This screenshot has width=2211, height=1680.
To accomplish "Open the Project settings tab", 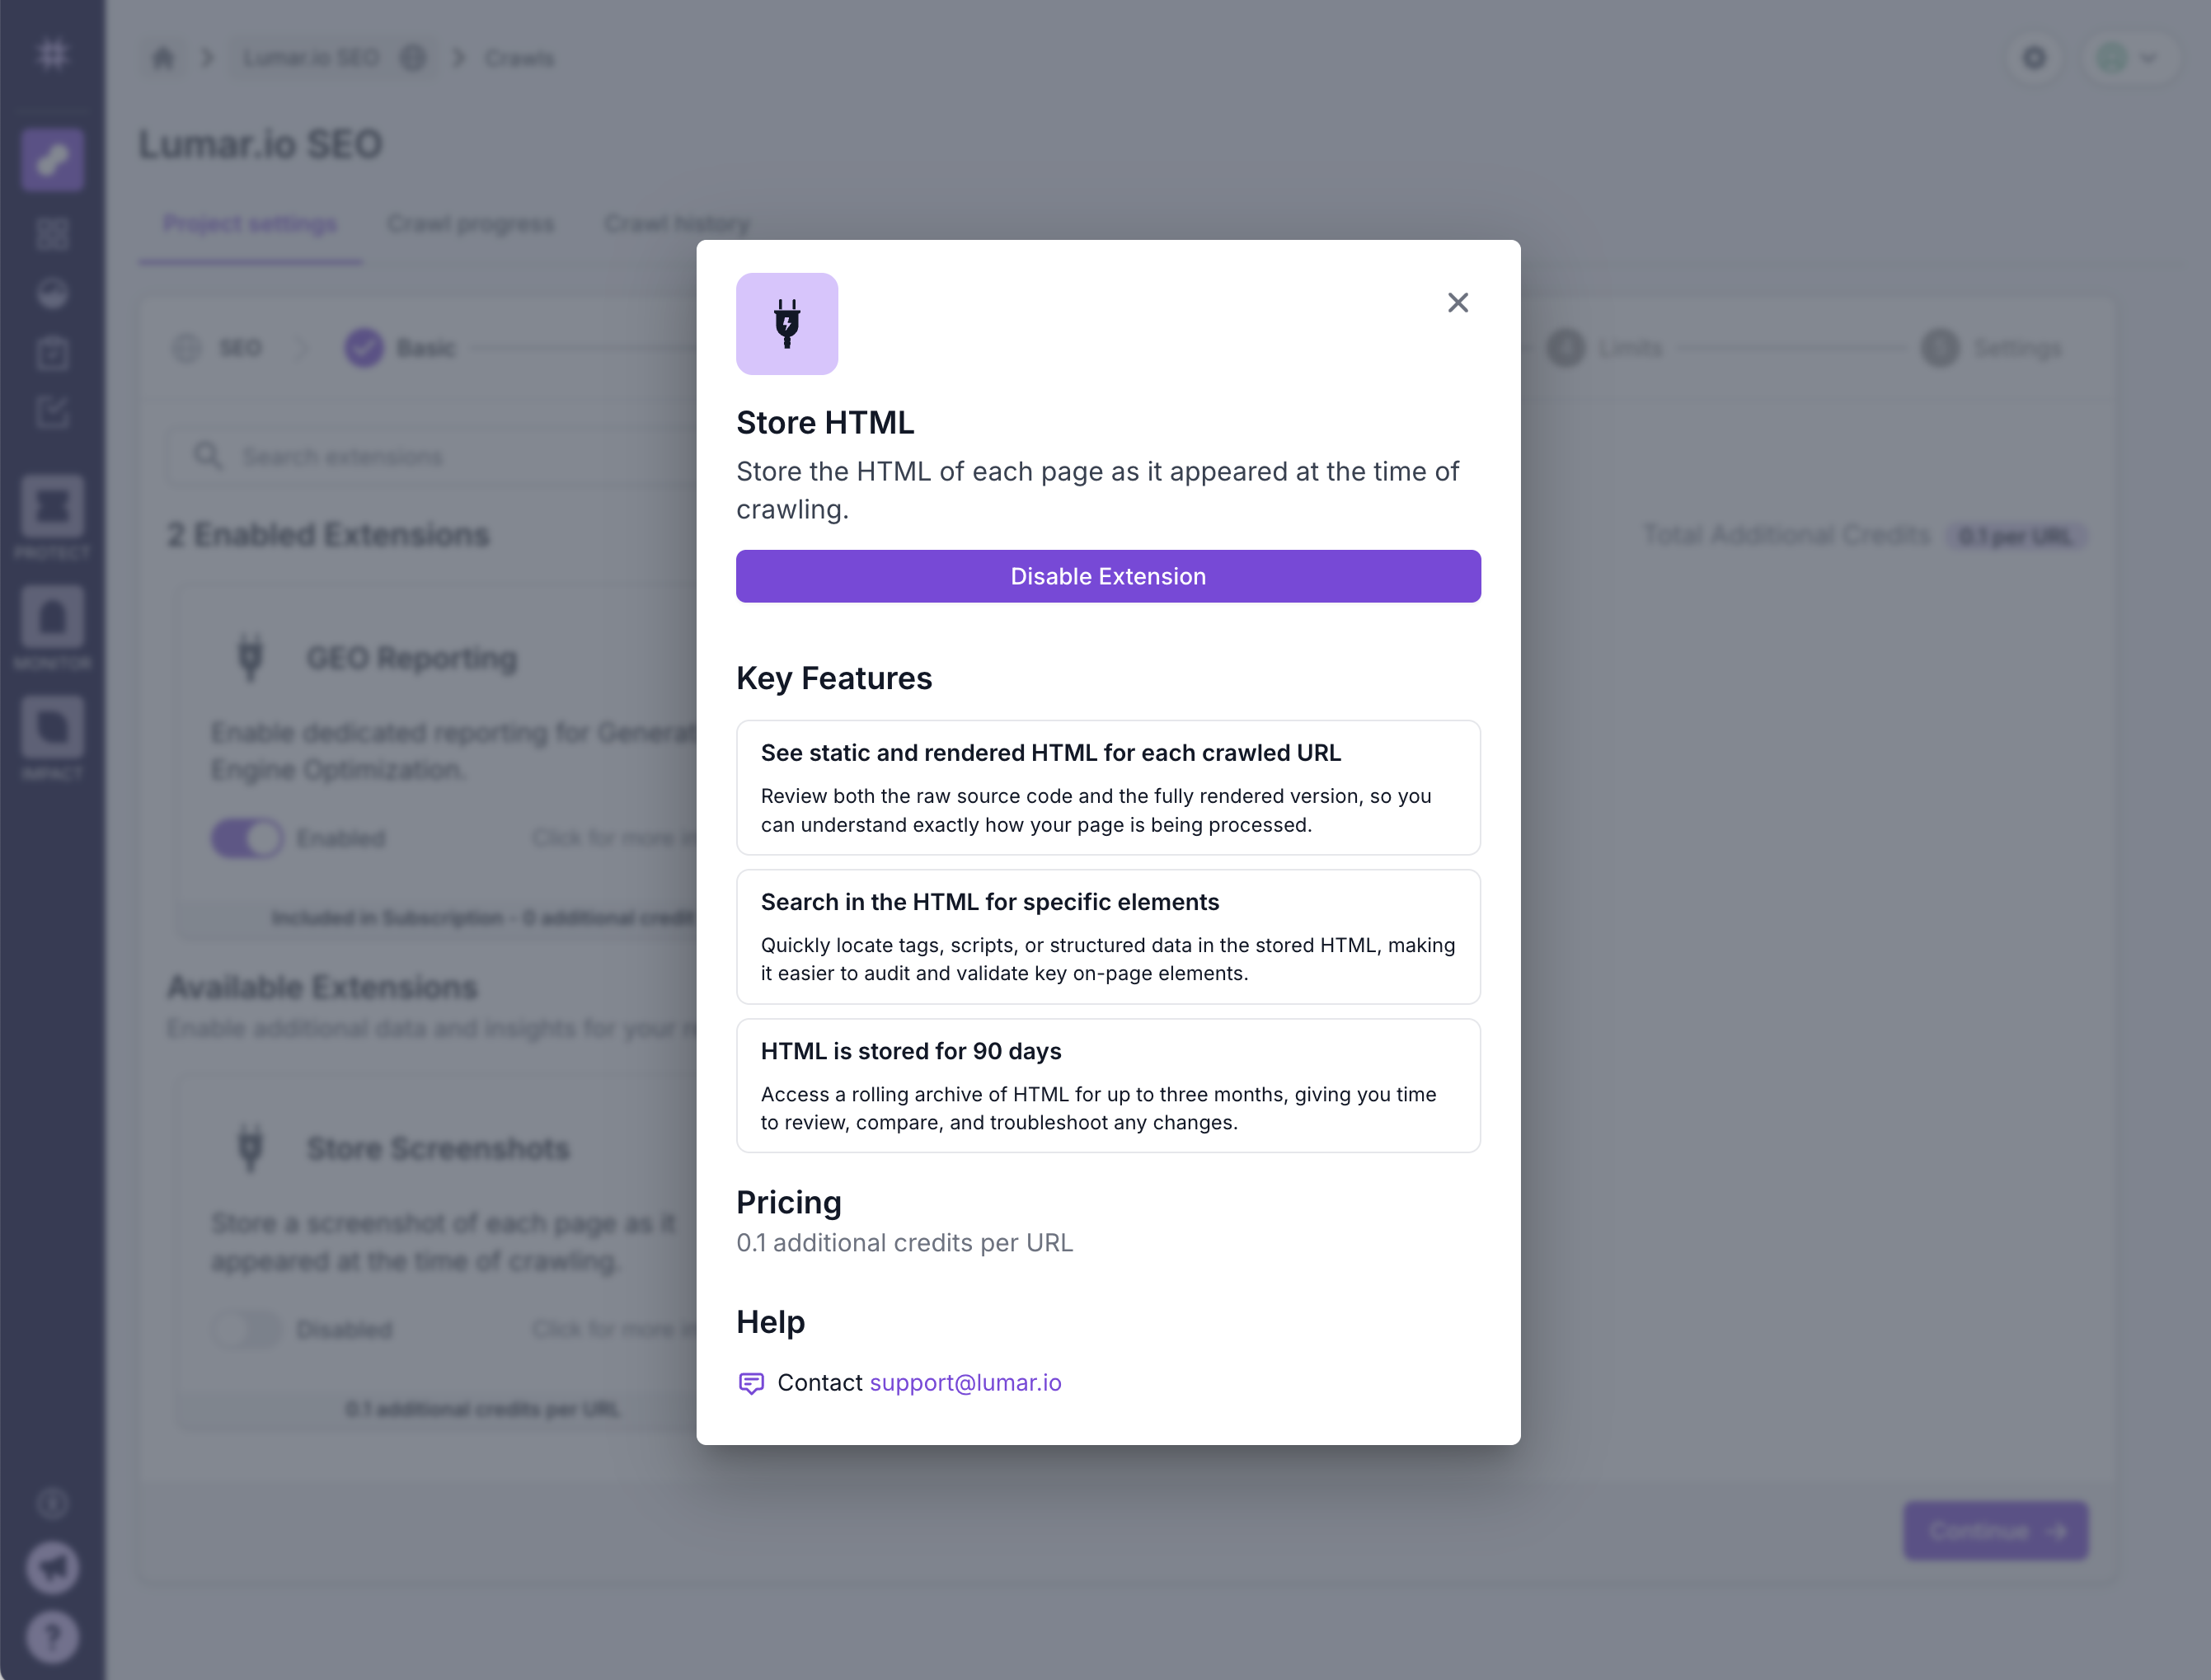I will point(250,224).
